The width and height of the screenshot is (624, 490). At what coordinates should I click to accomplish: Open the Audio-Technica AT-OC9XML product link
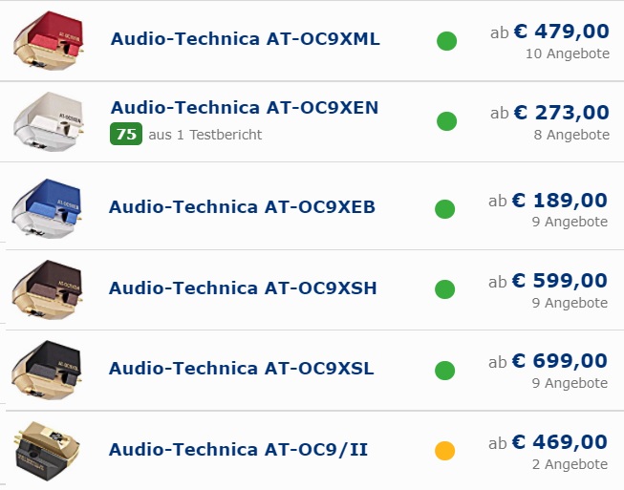[246, 39]
